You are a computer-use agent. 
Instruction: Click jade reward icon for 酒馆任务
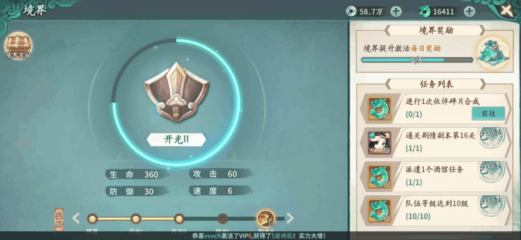coord(379,176)
